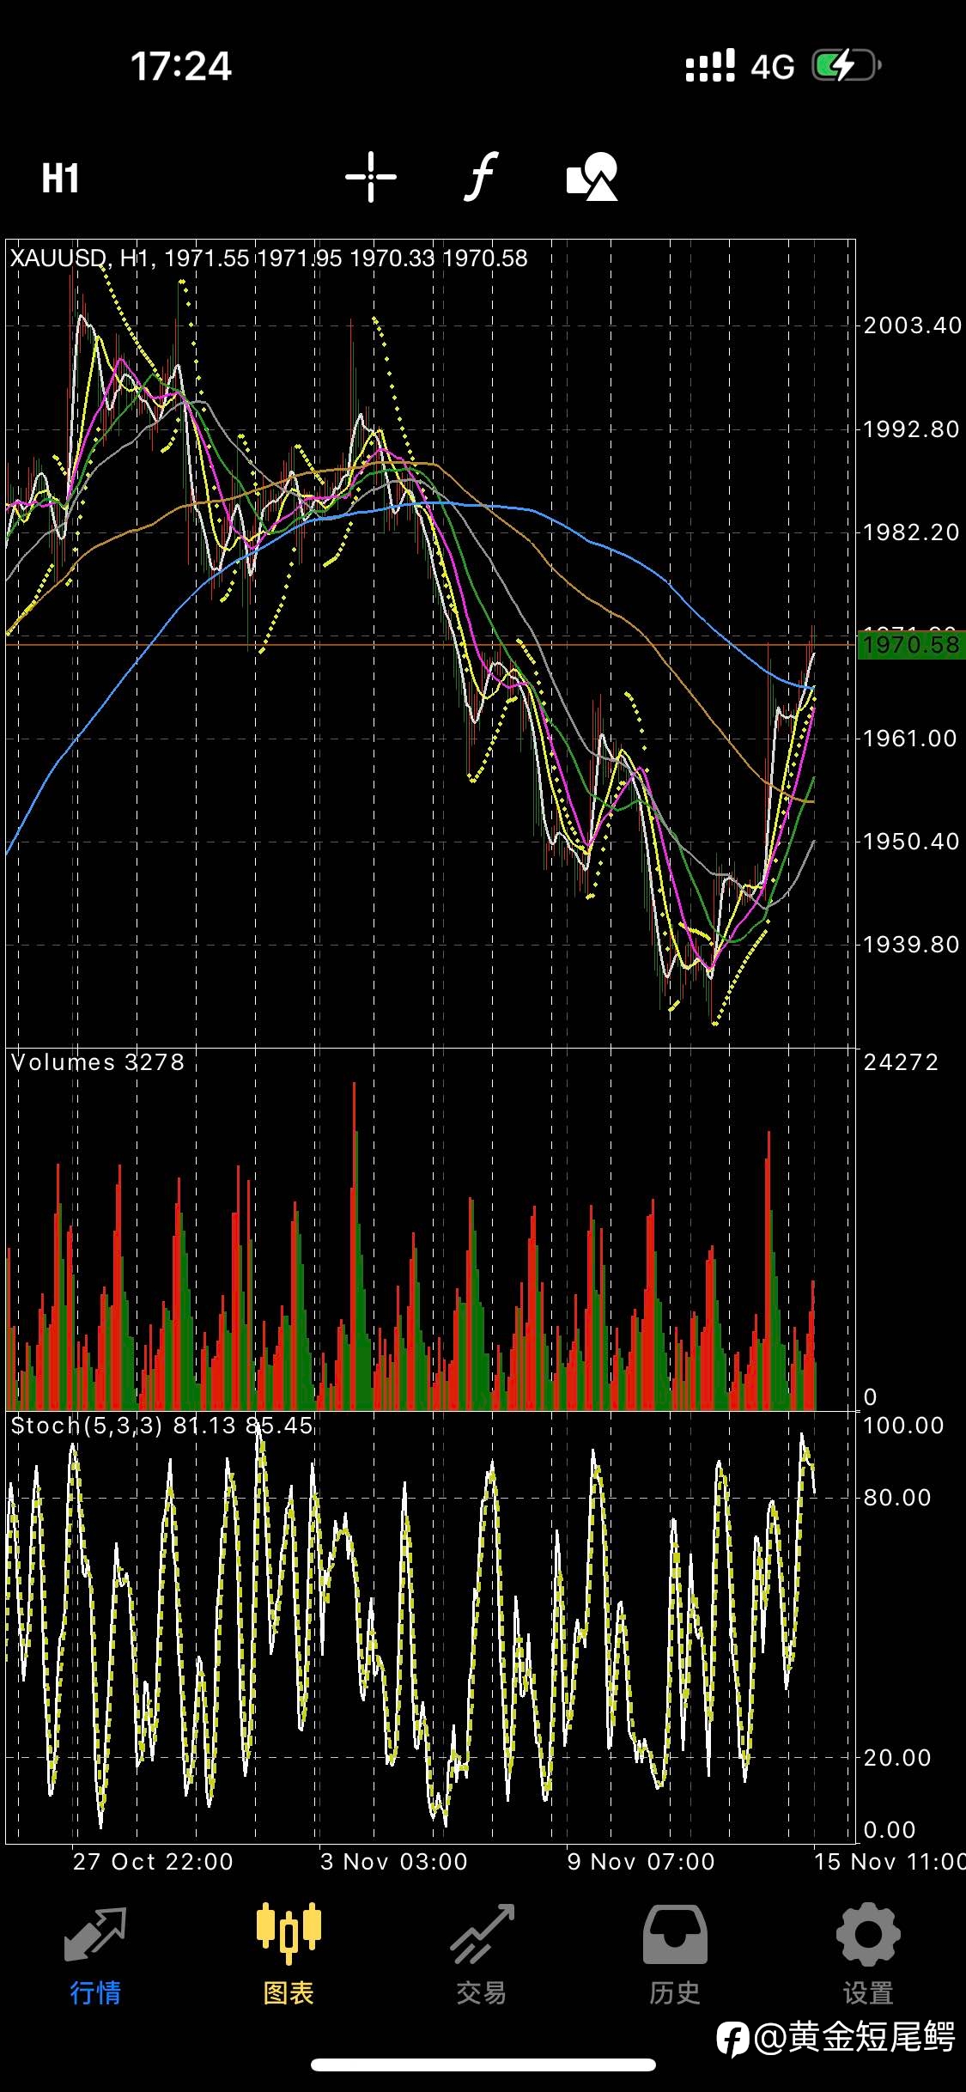The width and height of the screenshot is (966, 2092).
Task: Select the 图表 chart tab
Action: point(289,1953)
